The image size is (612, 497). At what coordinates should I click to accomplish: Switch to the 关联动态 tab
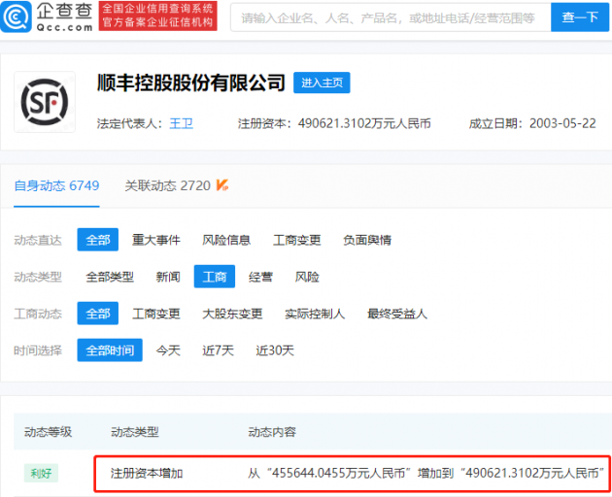tap(167, 185)
